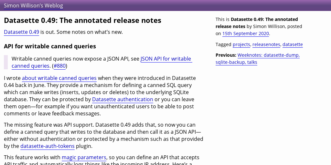Screen dimensions: 331x165
Task: Follow the magic parameters link
Action: click(84, 157)
